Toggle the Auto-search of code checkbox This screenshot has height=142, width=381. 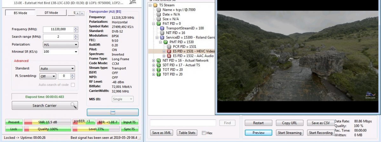pos(73,85)
